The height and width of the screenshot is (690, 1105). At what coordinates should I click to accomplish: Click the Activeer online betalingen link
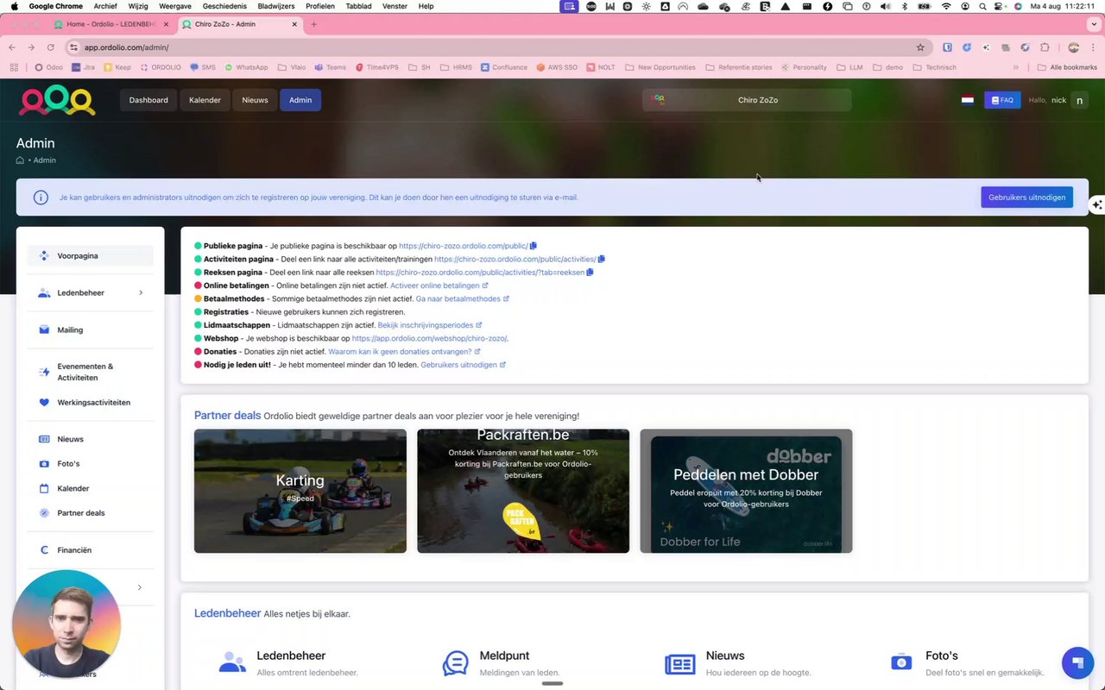click(439, 285)
